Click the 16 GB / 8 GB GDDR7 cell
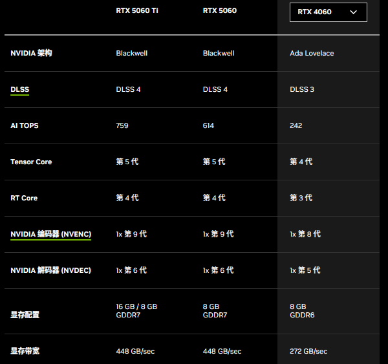Image resolution: width=388 pixels, height=364 pixels. 136,310
